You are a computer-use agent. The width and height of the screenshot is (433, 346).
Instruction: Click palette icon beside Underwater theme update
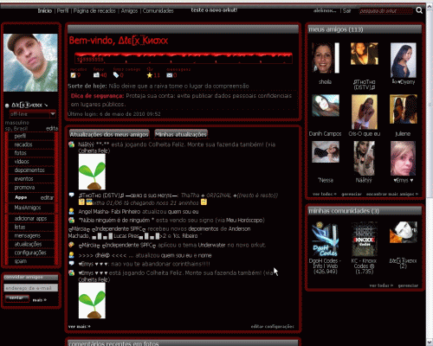coord(72,245)
